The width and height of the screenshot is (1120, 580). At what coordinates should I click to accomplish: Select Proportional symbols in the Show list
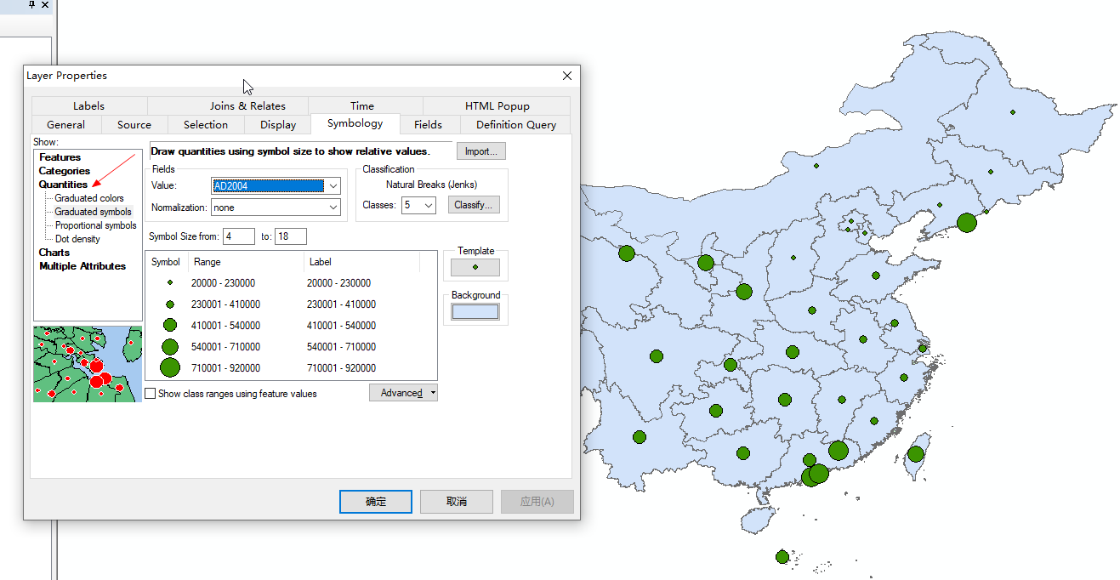[x=95, y=225]
